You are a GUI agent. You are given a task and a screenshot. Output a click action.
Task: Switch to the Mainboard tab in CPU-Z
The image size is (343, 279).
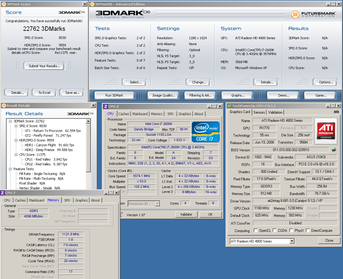click(140, 114)
